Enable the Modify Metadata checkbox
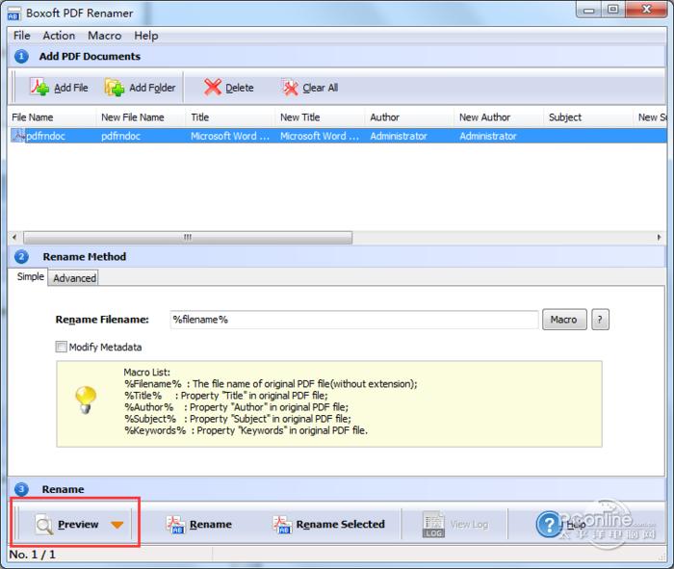 62,347
